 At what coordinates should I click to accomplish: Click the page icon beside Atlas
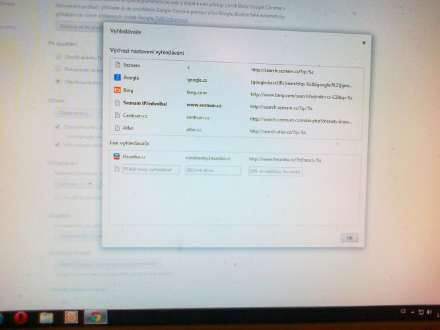[117, 128]
